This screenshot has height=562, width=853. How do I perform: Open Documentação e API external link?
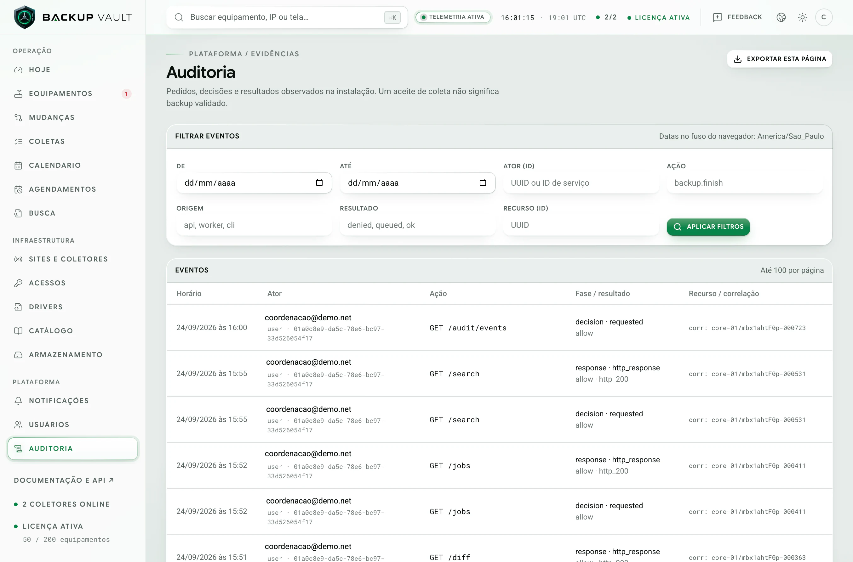pyautogui.click(x=64, y=480)
